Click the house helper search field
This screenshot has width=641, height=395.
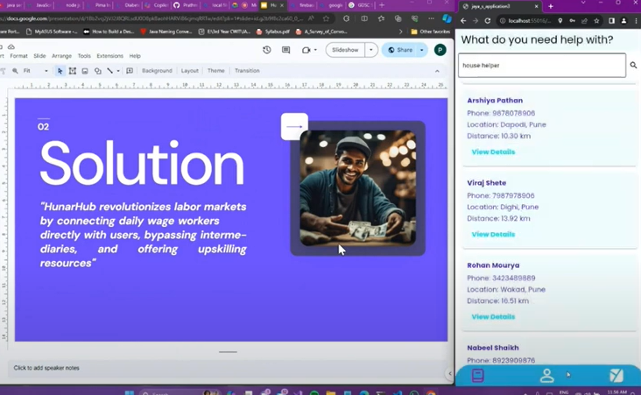click(x=541, y=65)
